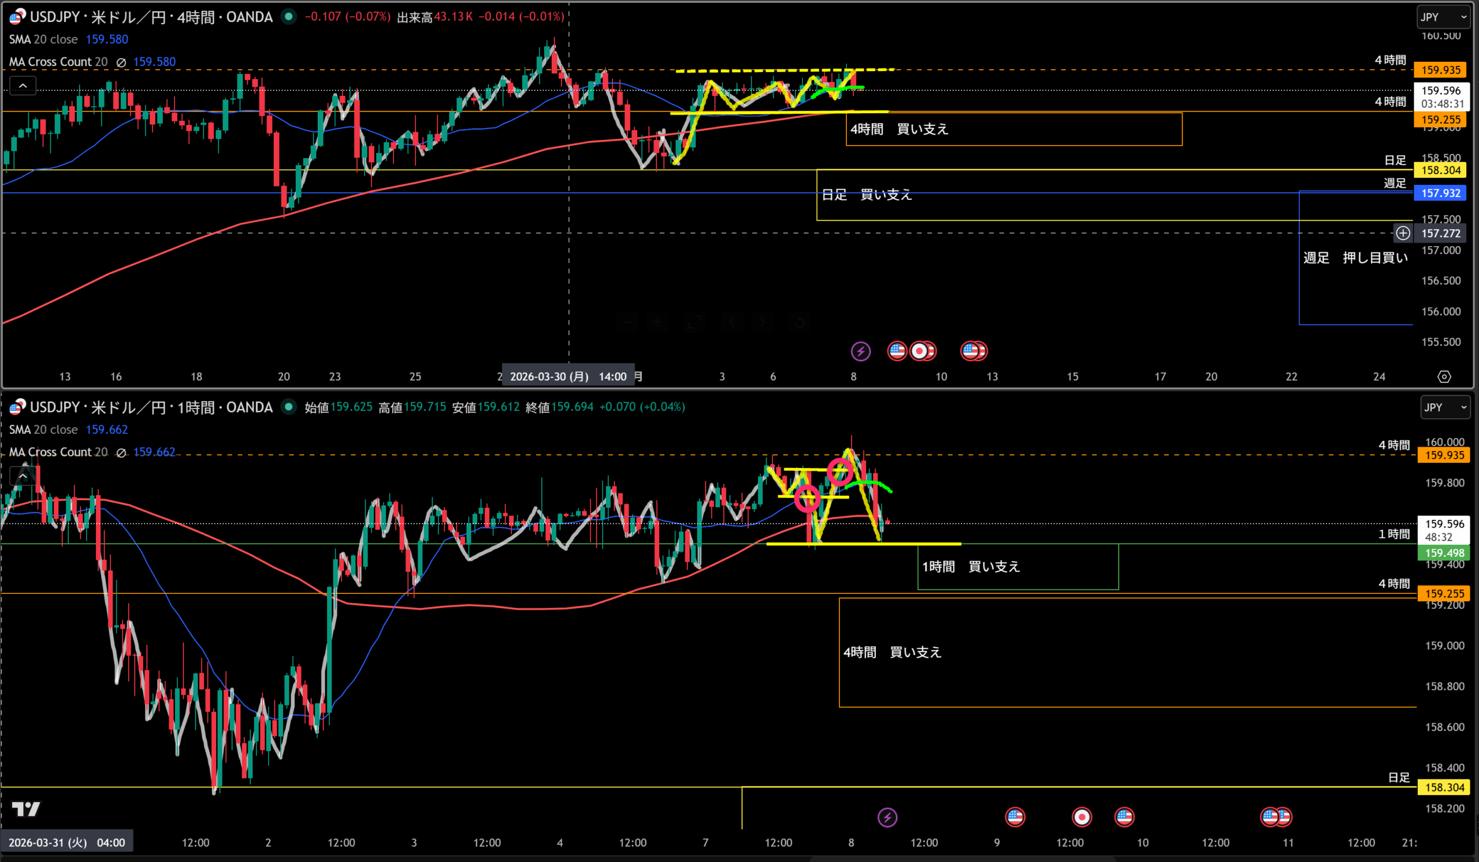1479x862 pixels.
Task: Click the green market status dot on 4-hour chart
Action: (288, 16)
